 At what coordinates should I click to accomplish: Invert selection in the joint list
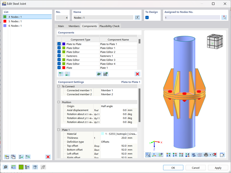[x=28, y=157]
